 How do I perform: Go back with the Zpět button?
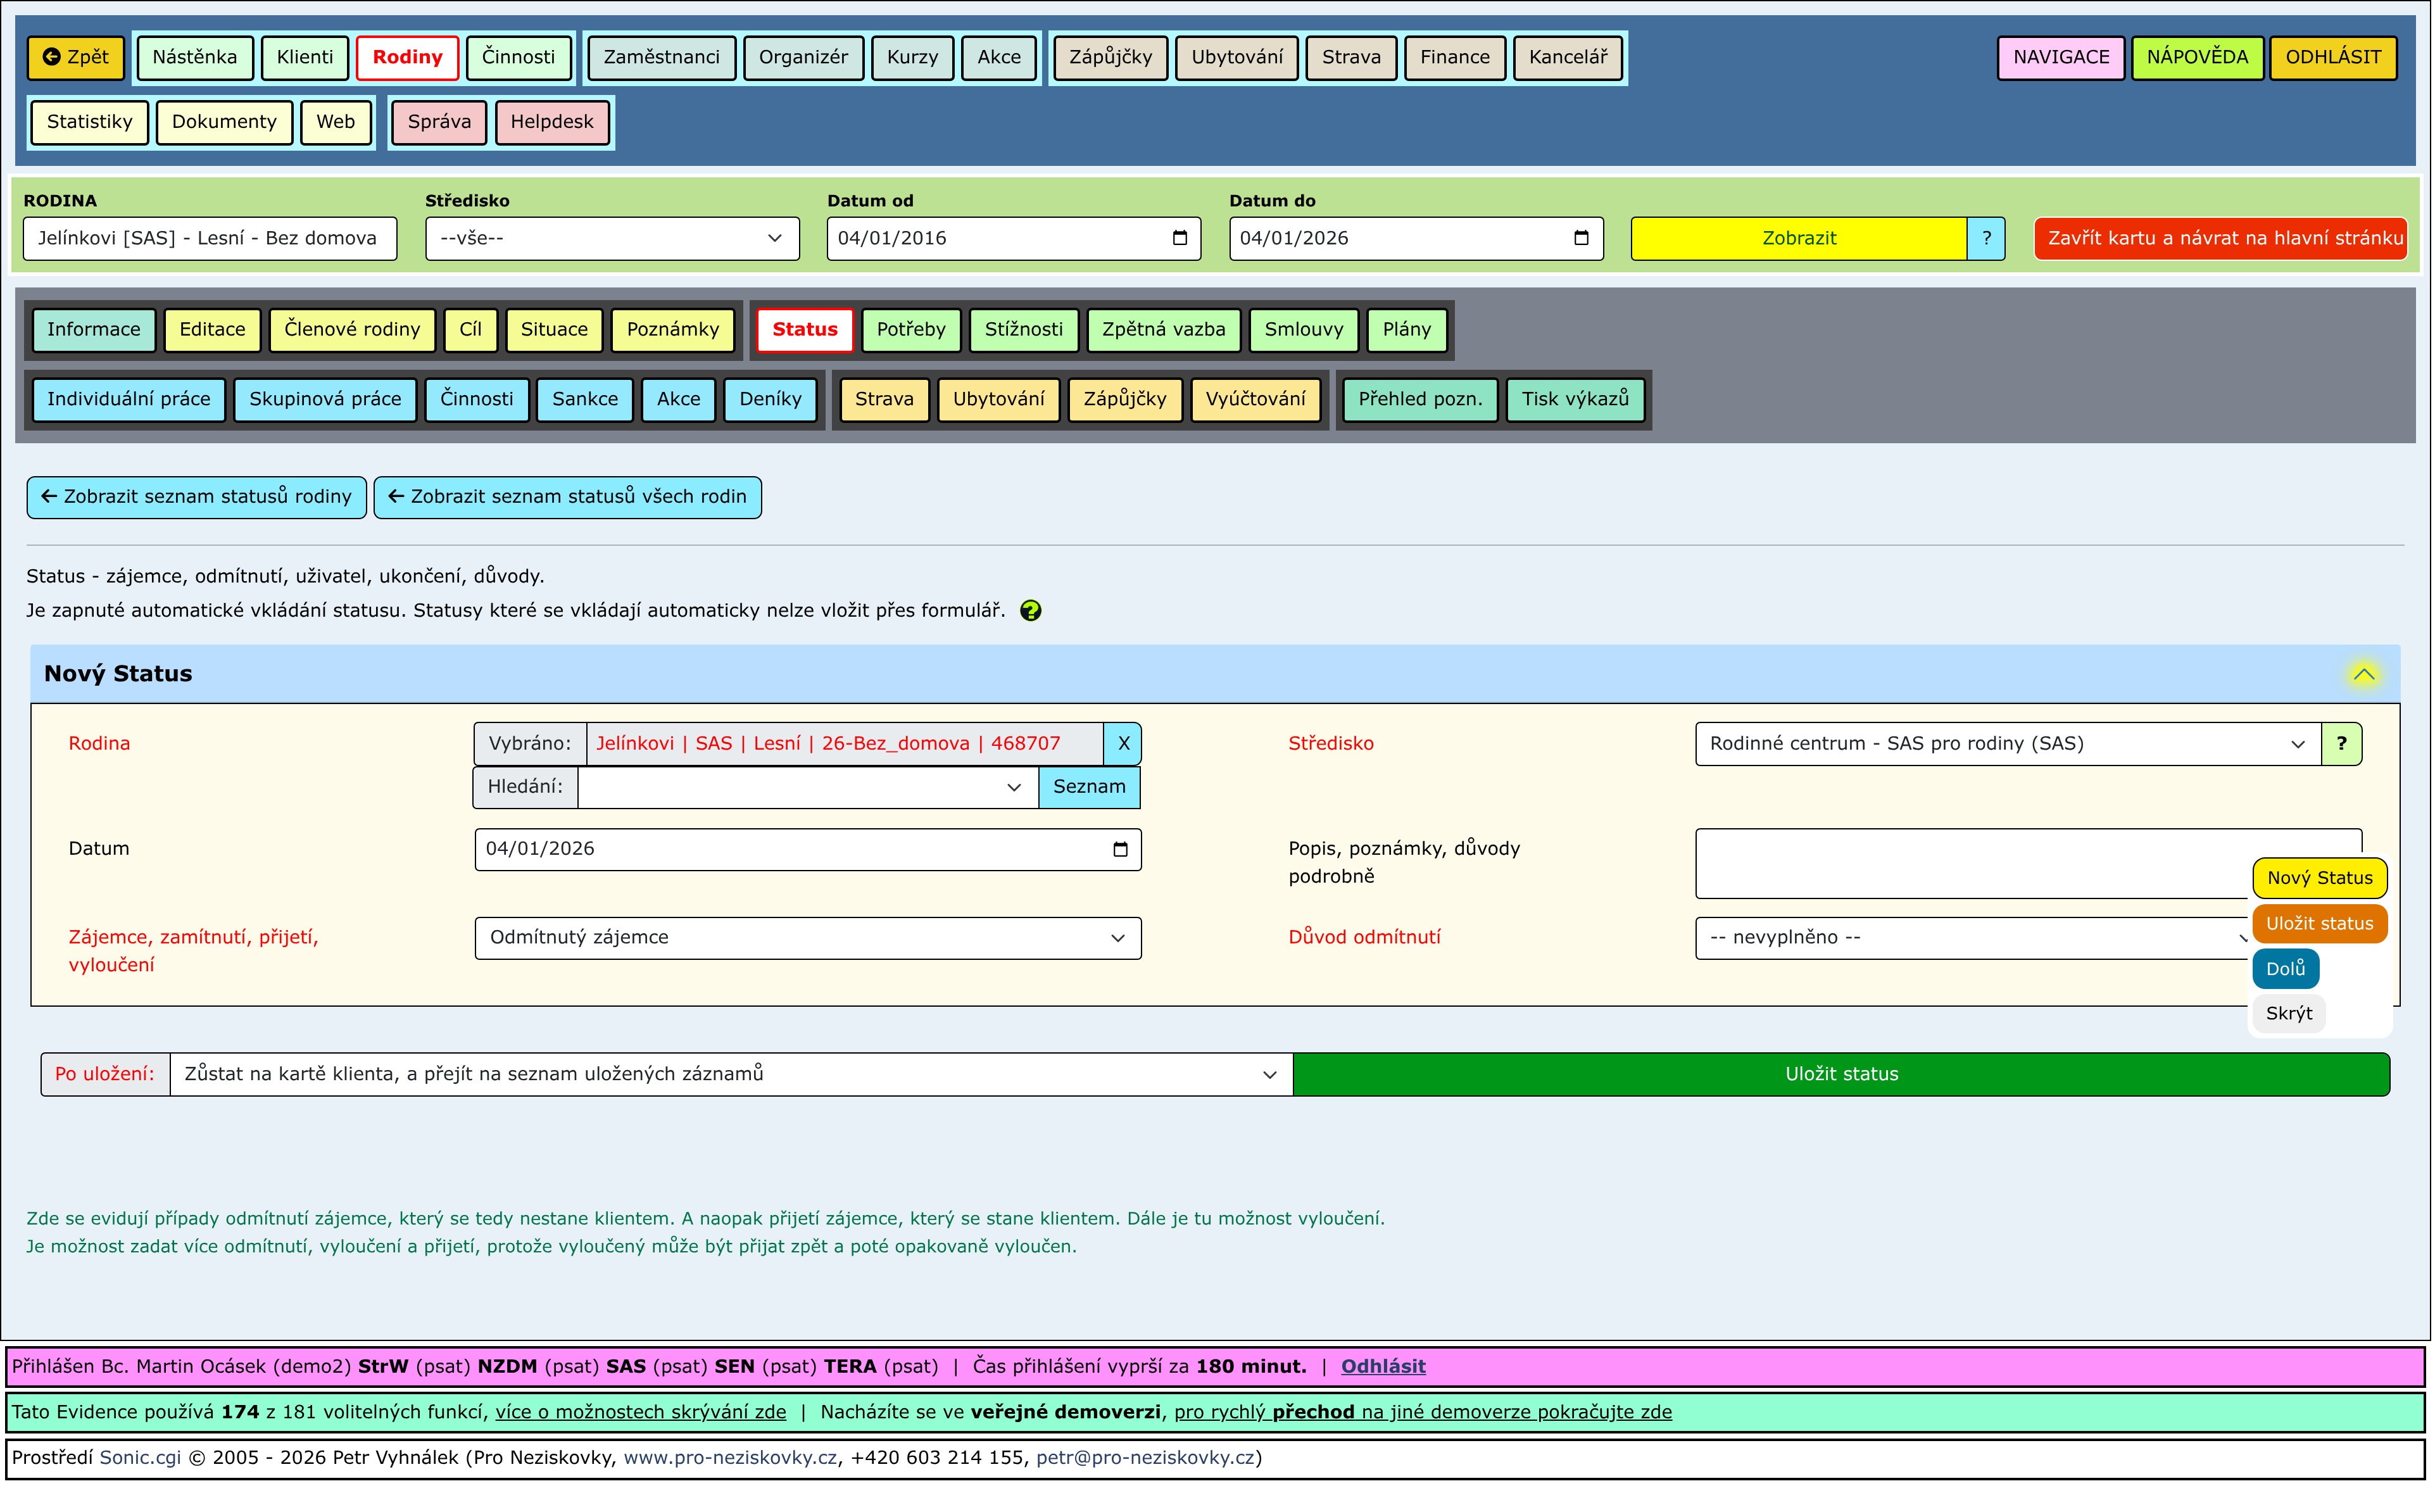(76, 57)
